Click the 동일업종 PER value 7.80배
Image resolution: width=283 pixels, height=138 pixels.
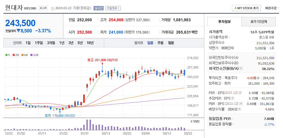click(269, 119)
